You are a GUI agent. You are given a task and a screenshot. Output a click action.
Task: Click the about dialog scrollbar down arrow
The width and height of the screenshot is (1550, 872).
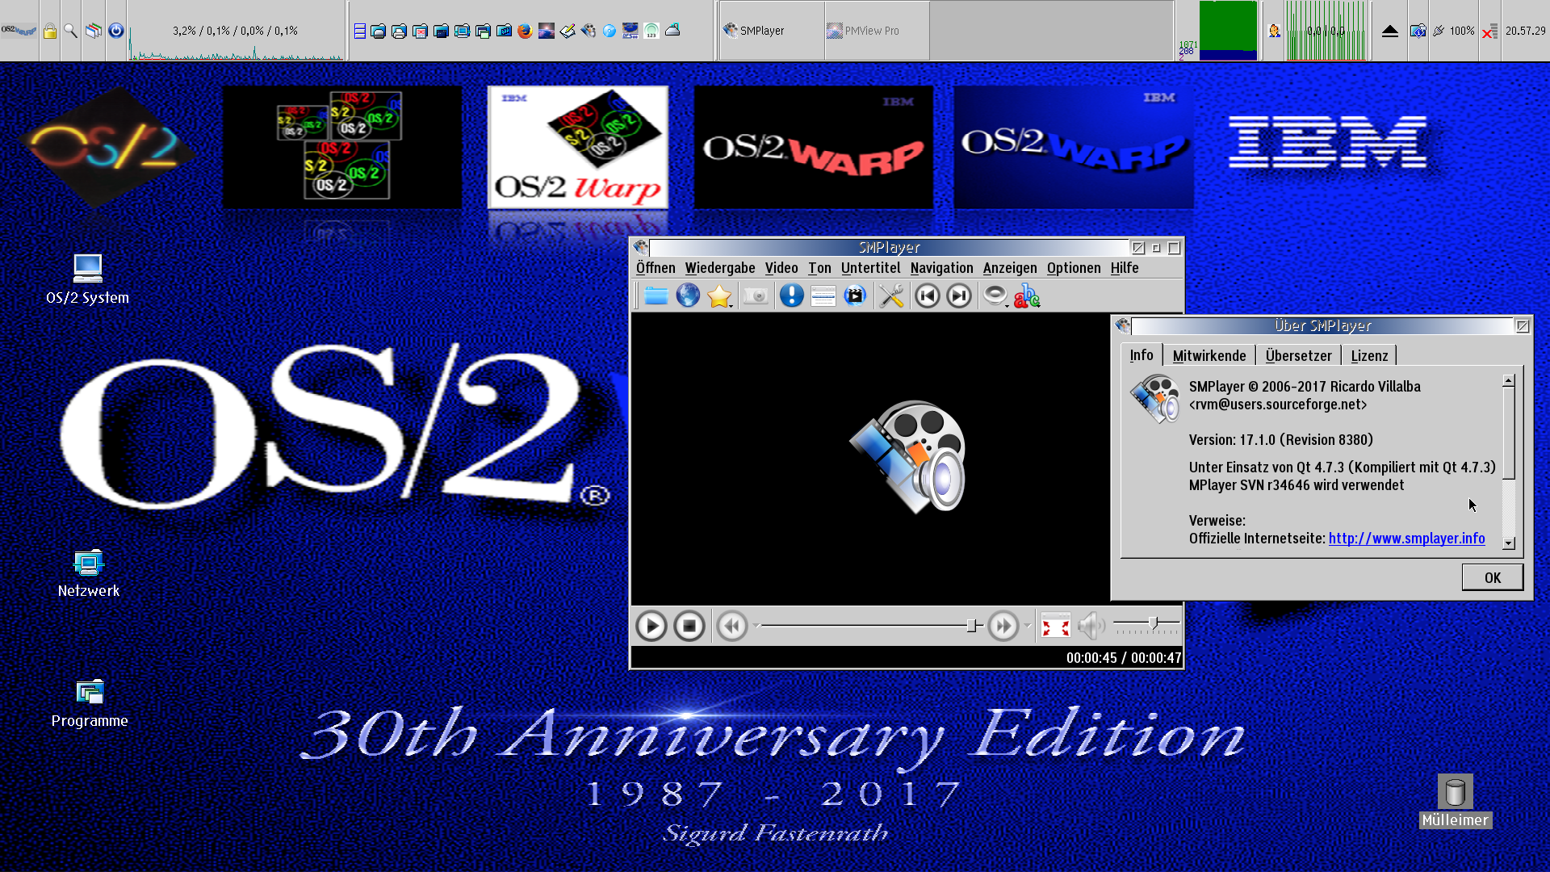1508,543
